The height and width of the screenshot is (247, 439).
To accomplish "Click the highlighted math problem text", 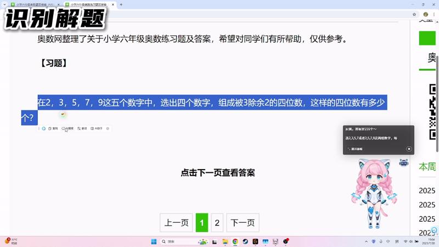I will click(204, 110).
